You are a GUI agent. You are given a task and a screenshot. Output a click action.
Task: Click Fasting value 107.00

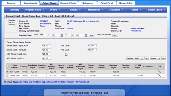[24, 72]
